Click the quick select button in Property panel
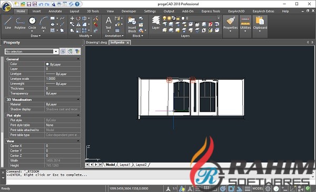The image size is (316, 192). click(x=77, y=51)
